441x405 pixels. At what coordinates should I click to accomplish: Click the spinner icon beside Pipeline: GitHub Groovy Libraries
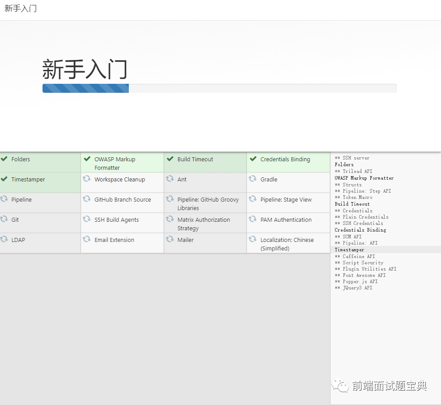170,199
